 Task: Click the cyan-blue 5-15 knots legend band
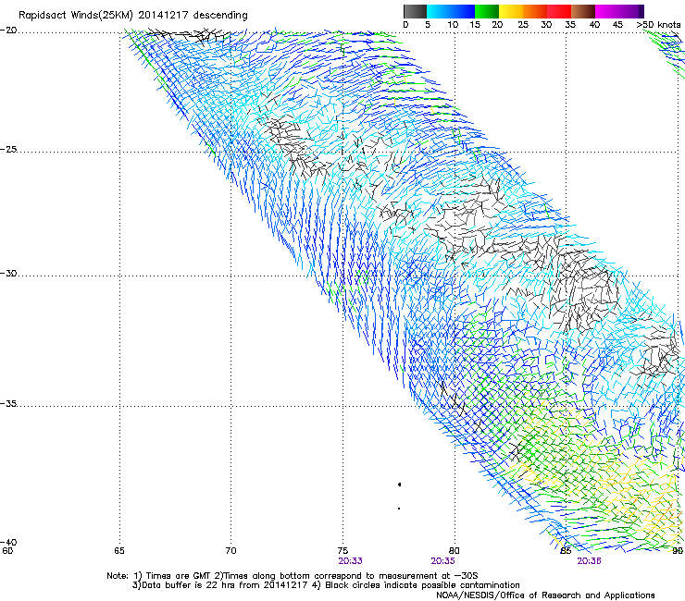pyautogui.click(x=451, y=11)
